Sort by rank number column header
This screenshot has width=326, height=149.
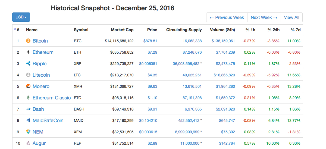[18, 30]
